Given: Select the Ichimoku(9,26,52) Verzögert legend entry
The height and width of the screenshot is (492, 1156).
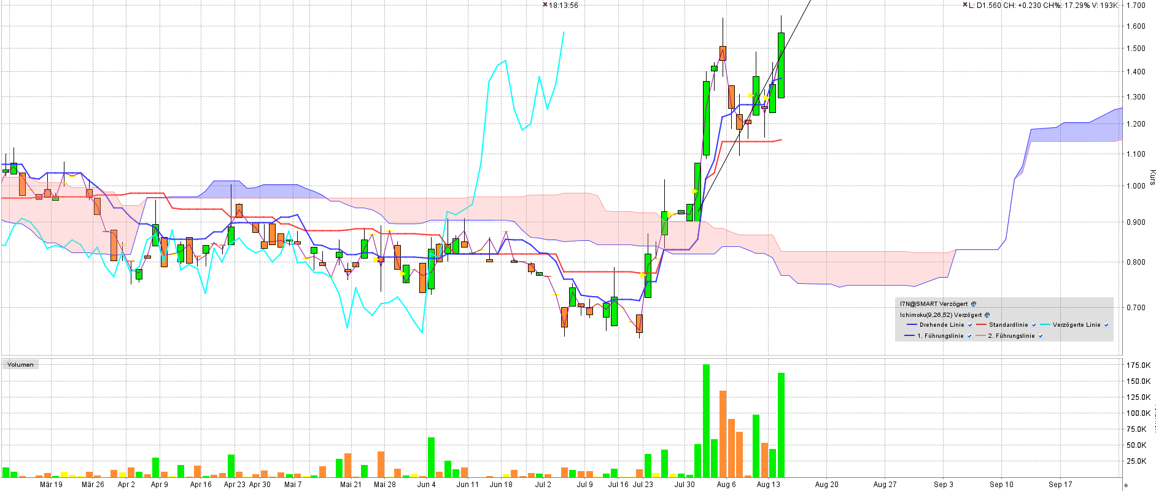Looking at the screenshot, I should coord(941,315).
